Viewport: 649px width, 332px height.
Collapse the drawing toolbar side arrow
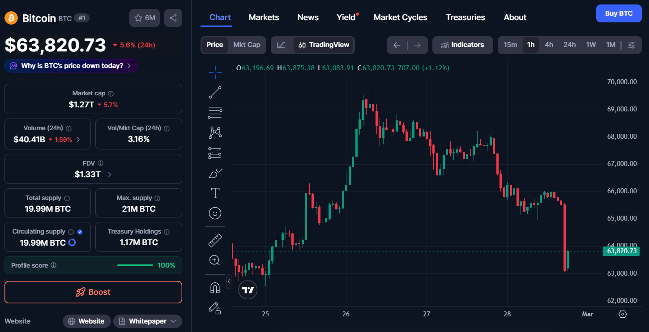click(x=229, y=281)
